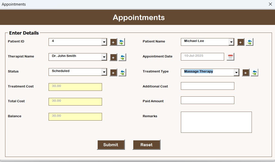Expand the Treatment Type dropdown arrow
Image resolution: width=275 pixels, height=162 pixels.
(236, 72)
